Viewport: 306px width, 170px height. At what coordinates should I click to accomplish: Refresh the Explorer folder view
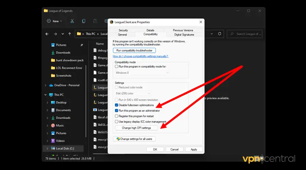point(220,34)
